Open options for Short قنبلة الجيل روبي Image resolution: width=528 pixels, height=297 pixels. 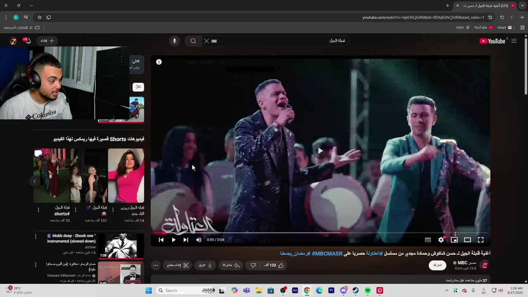pos(113,210)
